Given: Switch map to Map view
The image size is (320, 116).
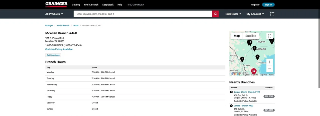Looking at the screenshot, I should [237, 36].
